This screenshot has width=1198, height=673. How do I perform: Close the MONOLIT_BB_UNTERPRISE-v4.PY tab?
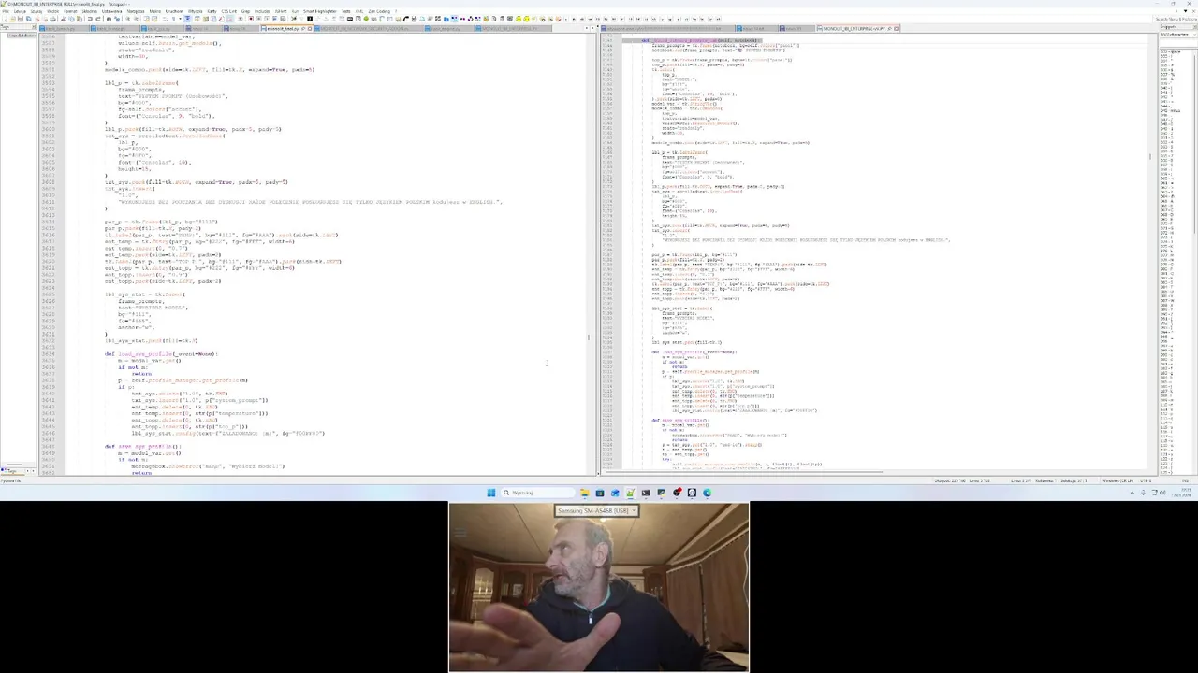[x=896, y=28]
